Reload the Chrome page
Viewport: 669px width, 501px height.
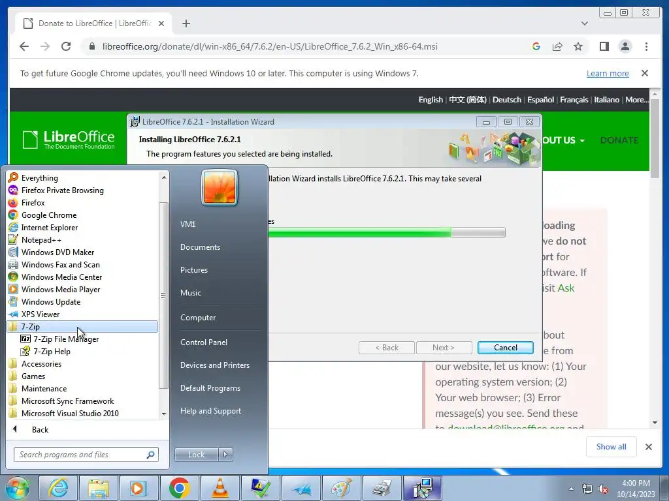pyautogui.click(x=66, y=46)
